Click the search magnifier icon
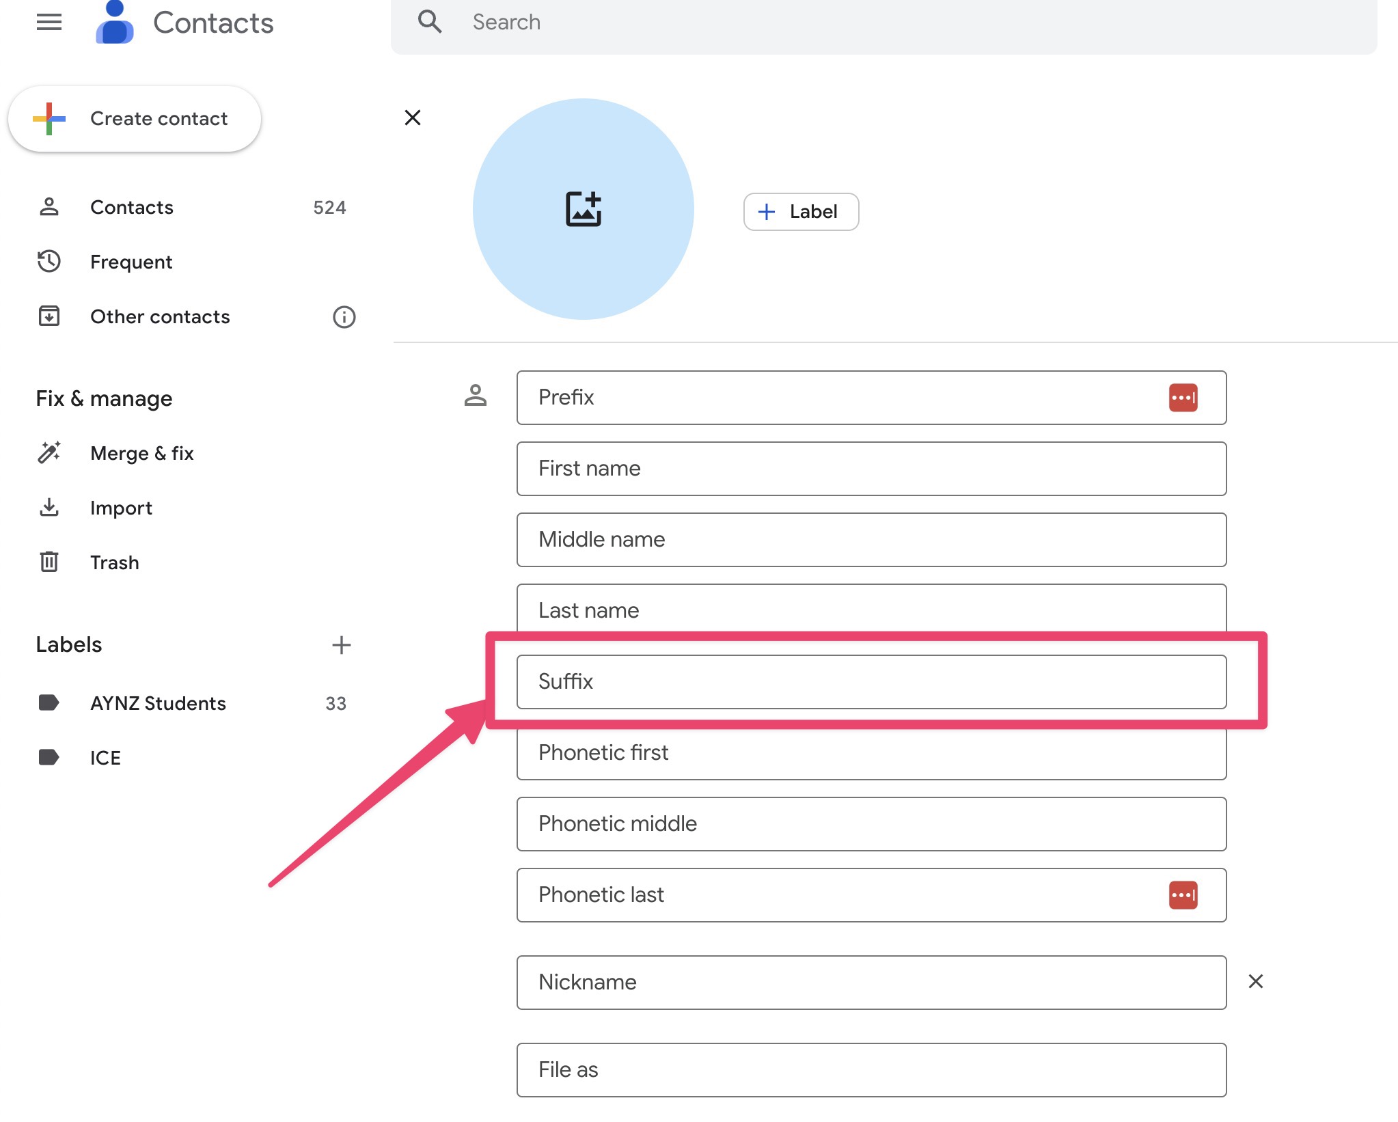Screen dimensions: 1398x1122 430,22
